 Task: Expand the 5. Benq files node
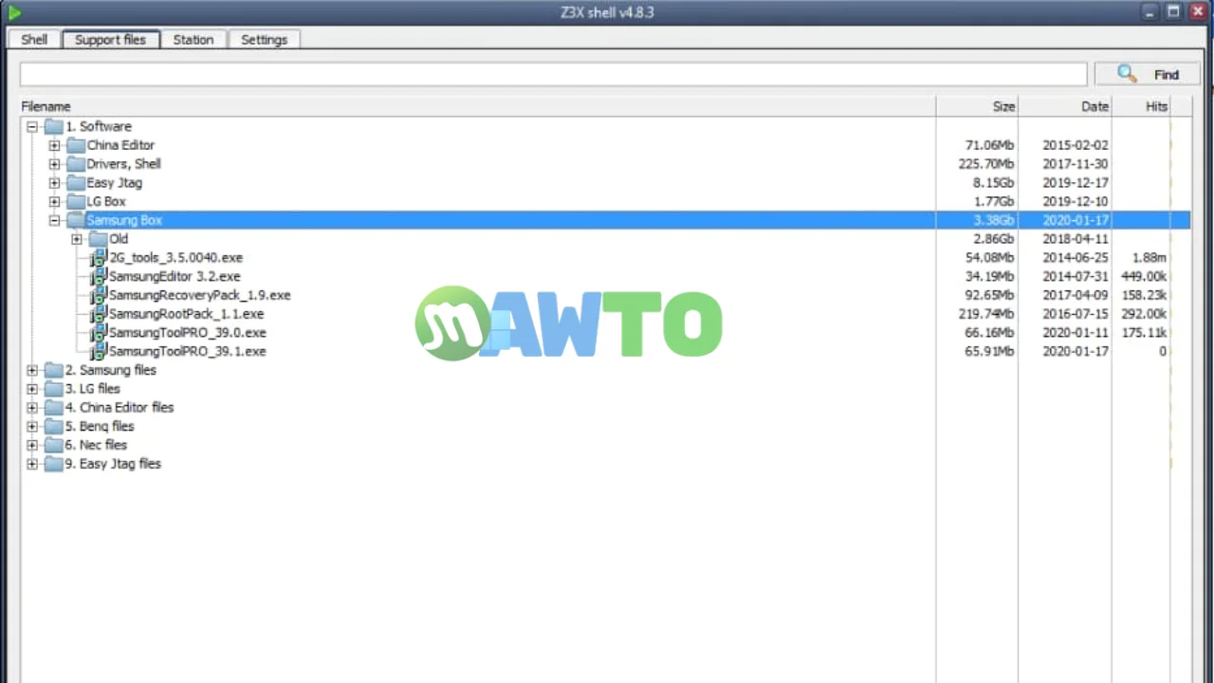[x=32, y=426]
